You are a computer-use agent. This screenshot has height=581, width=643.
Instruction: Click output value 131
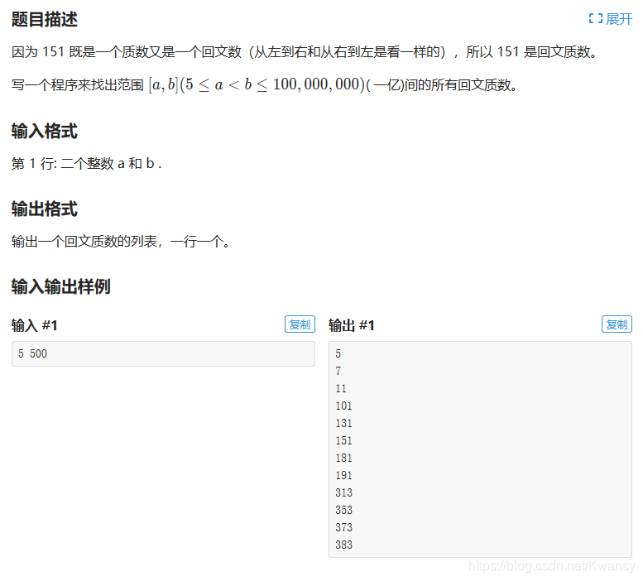tap(344, 423)
